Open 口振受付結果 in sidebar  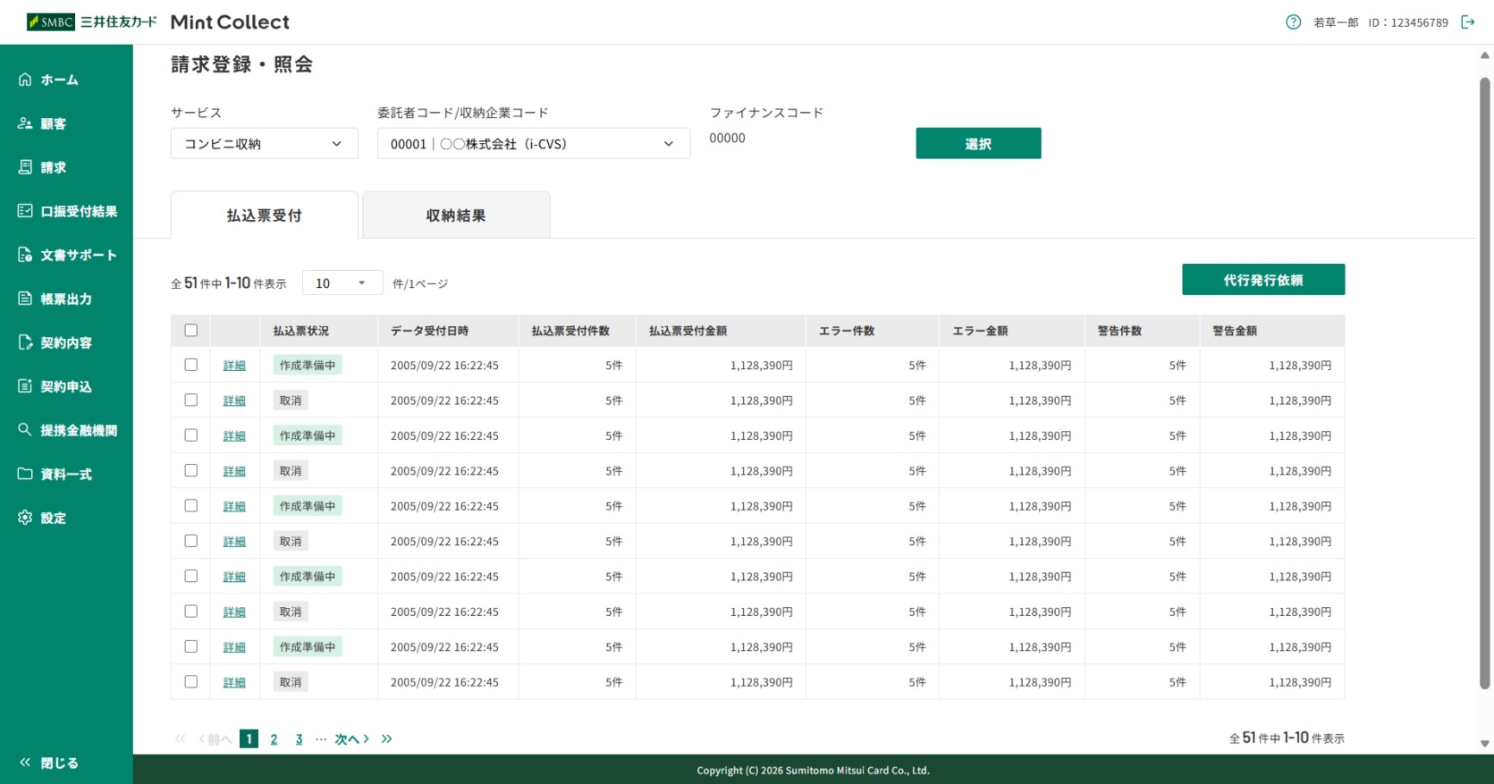66,211
